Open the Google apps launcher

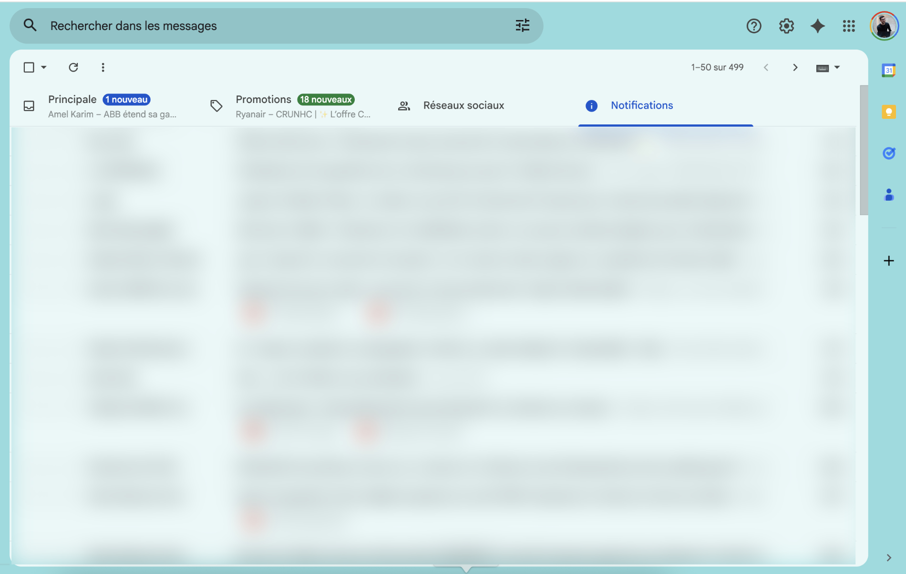point(849,26)
